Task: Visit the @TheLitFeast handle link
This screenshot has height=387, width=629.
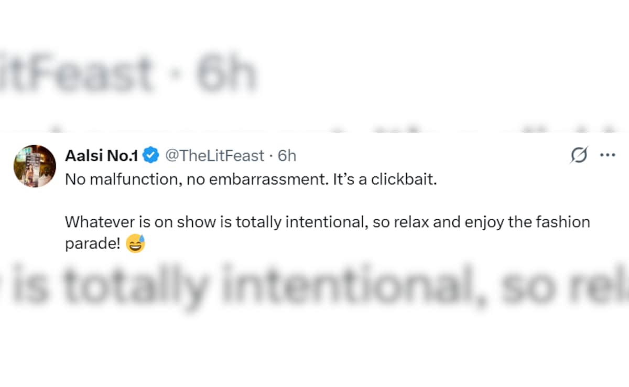Action: (215, 156)
